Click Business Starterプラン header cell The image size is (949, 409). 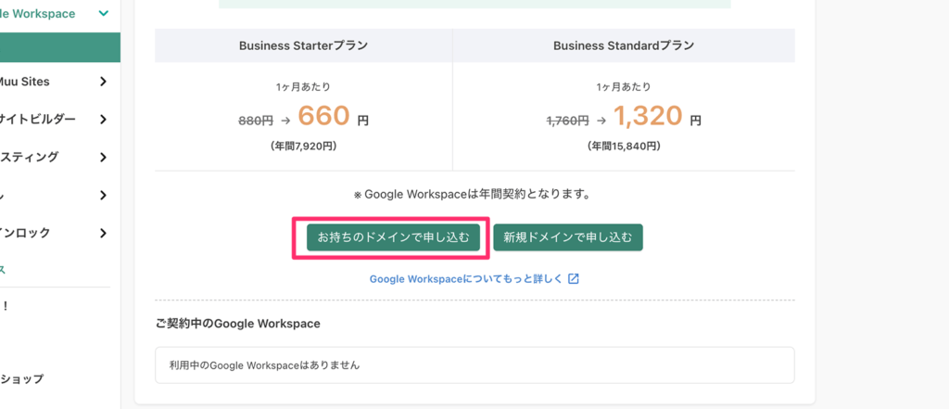[x=303, y=45]
